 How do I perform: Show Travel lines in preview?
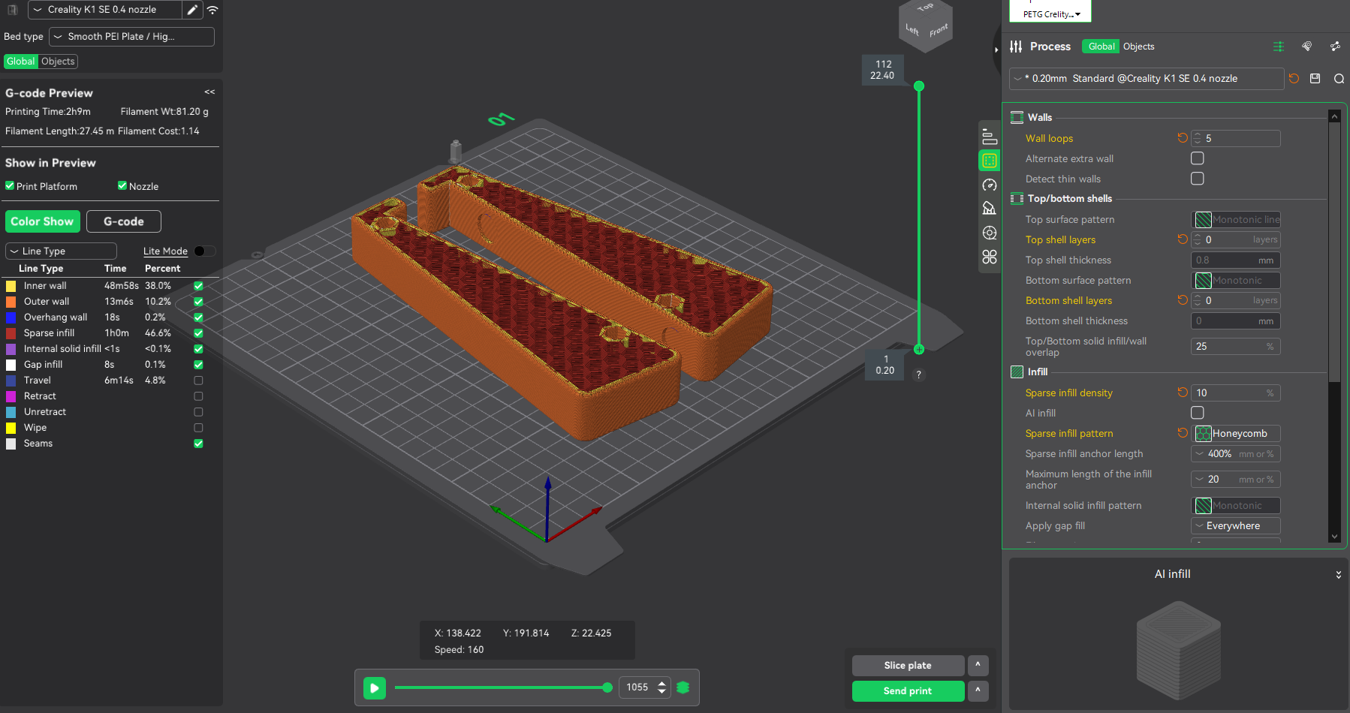point(198,381)
